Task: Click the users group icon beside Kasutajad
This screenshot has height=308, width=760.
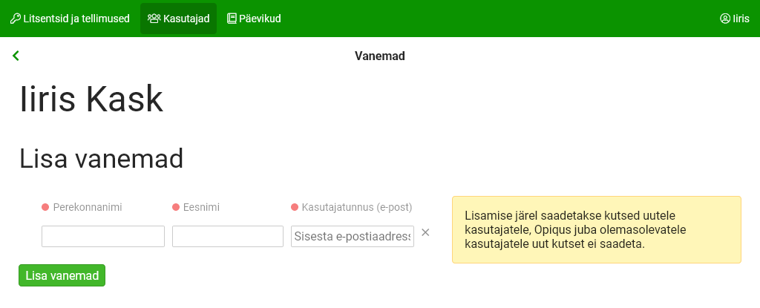Action: tap(154, 19)
